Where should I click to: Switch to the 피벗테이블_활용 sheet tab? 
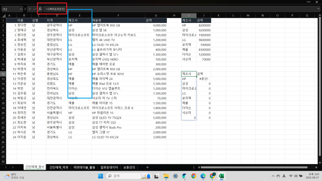pos(84,168)
